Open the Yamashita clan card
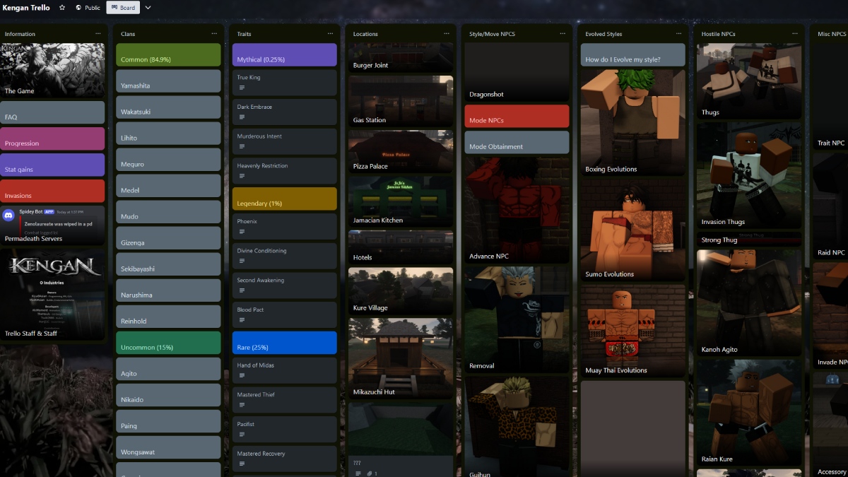The image size is (848, 477). (x=168, y=86)
